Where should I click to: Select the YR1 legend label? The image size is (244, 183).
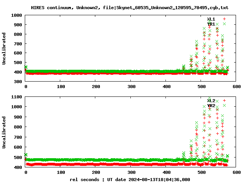pos(211,24)
